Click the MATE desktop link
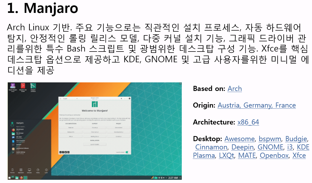This screenshot has width=312, height=183. click(247, 156)
